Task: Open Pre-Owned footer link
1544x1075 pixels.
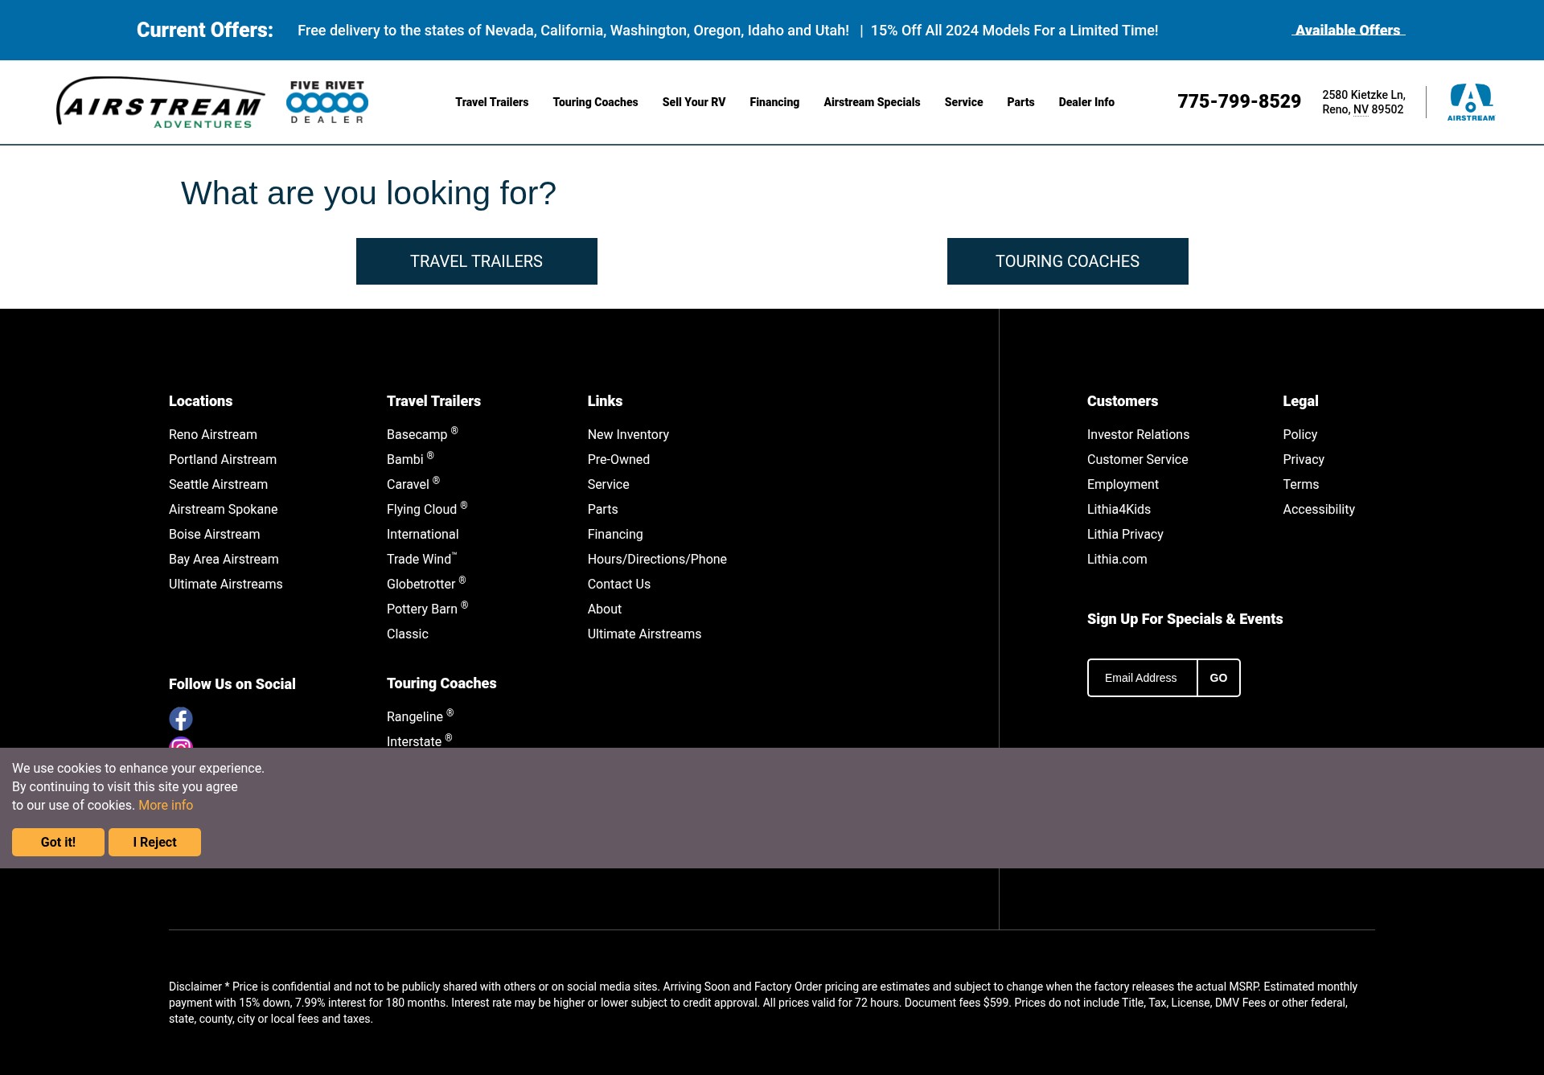Action: [x=618, y=459]
